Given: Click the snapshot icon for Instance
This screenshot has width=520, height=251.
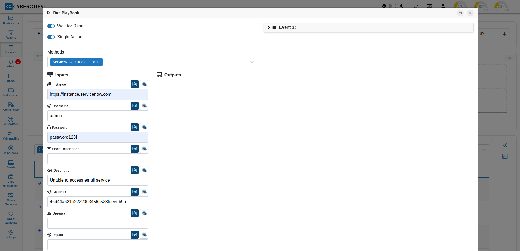Looking at the screenshot, I should [134, 84].
